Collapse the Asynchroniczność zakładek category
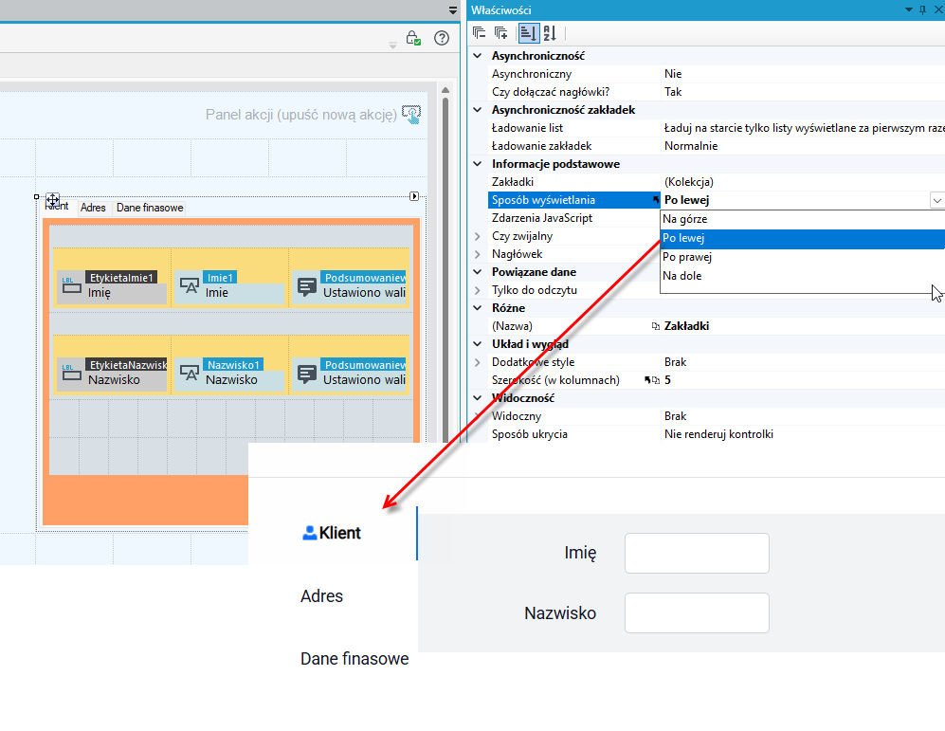Viewport: 945px width, 731px height. click(x=478, y=110)
